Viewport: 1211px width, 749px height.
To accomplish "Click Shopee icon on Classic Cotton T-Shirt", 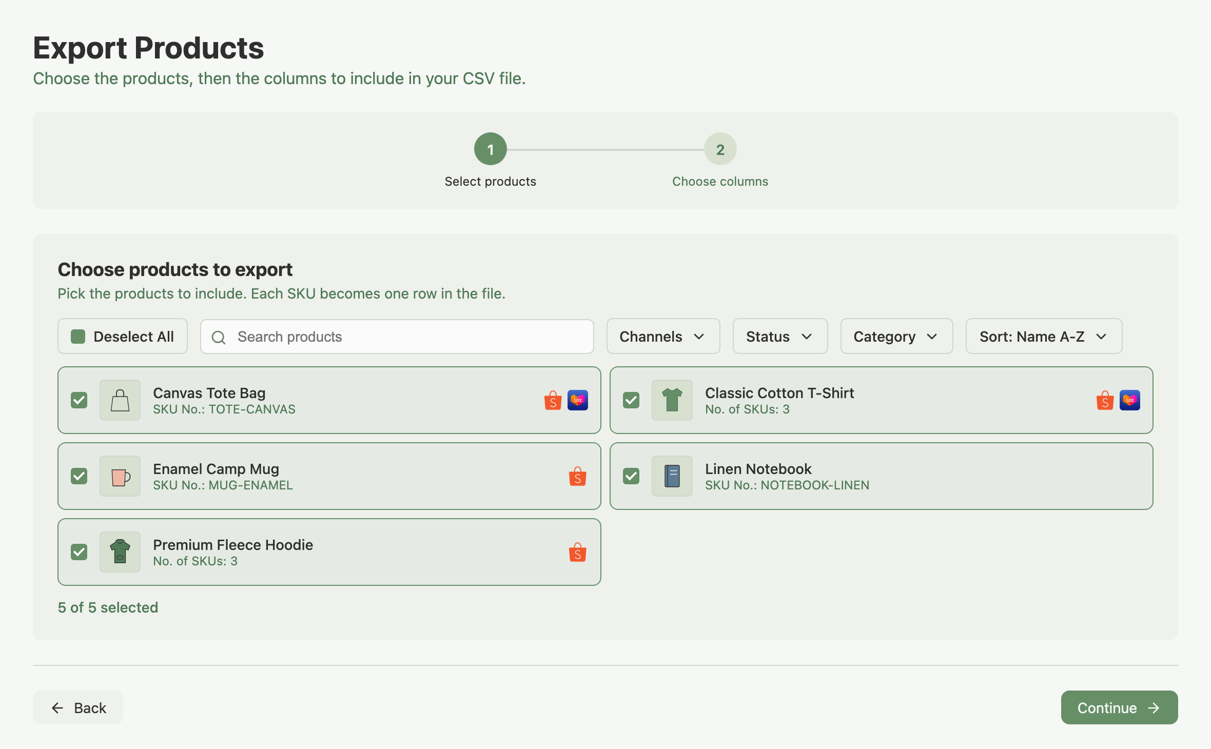I will click(x=1105, y=400).
